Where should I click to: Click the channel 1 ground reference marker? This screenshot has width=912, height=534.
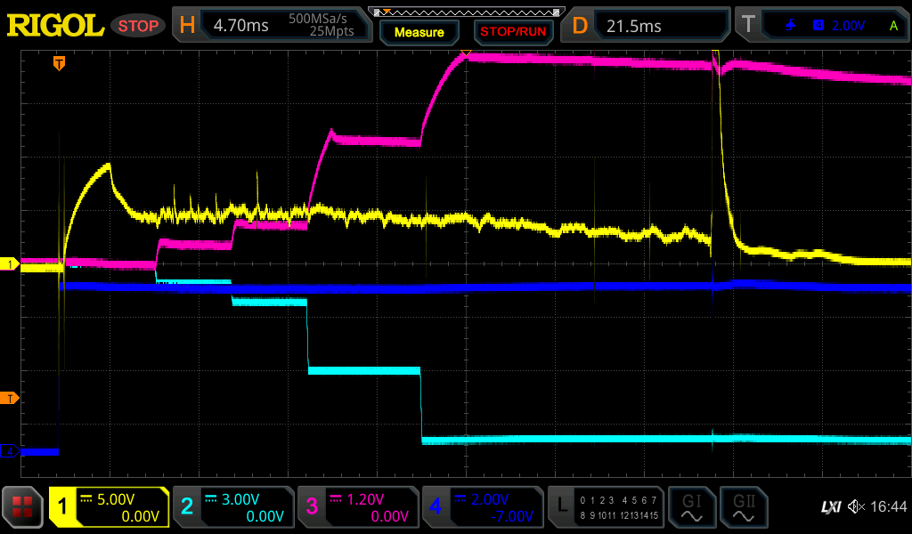pyautogui.click(x=10, y=264)
